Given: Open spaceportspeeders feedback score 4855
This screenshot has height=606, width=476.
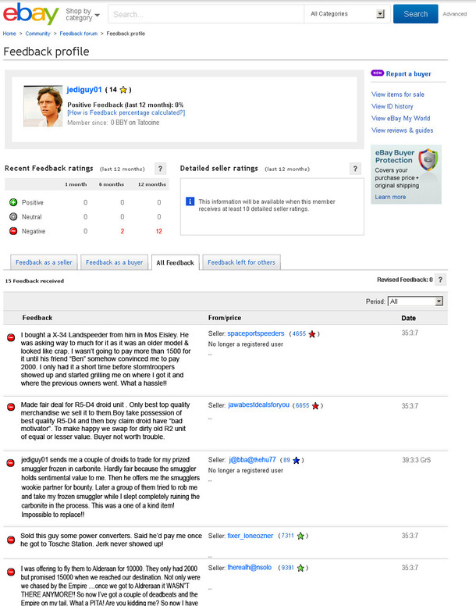Looking at the screenshot, I should click(x=299, y=333).
